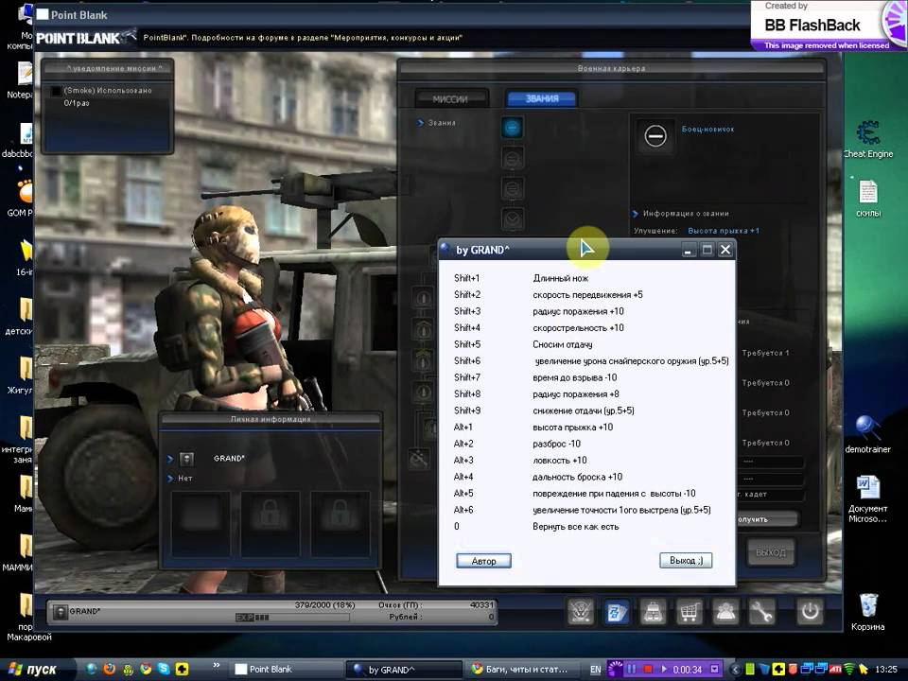This screenshot has width=908, height=681.
Task: Open the Документ Microsoft Word file
Action: 867,499
